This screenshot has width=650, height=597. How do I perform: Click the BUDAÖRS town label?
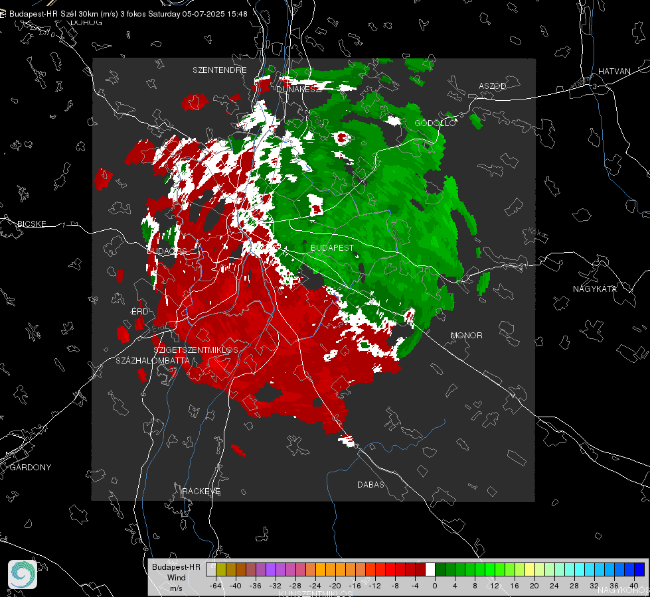[167, 251]
